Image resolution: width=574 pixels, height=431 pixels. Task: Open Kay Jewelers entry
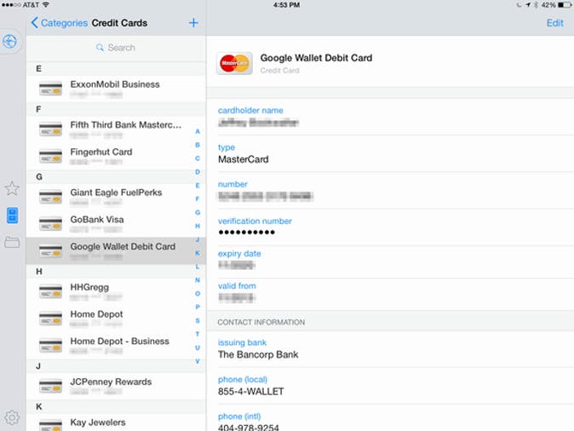[x=116, y=423]
